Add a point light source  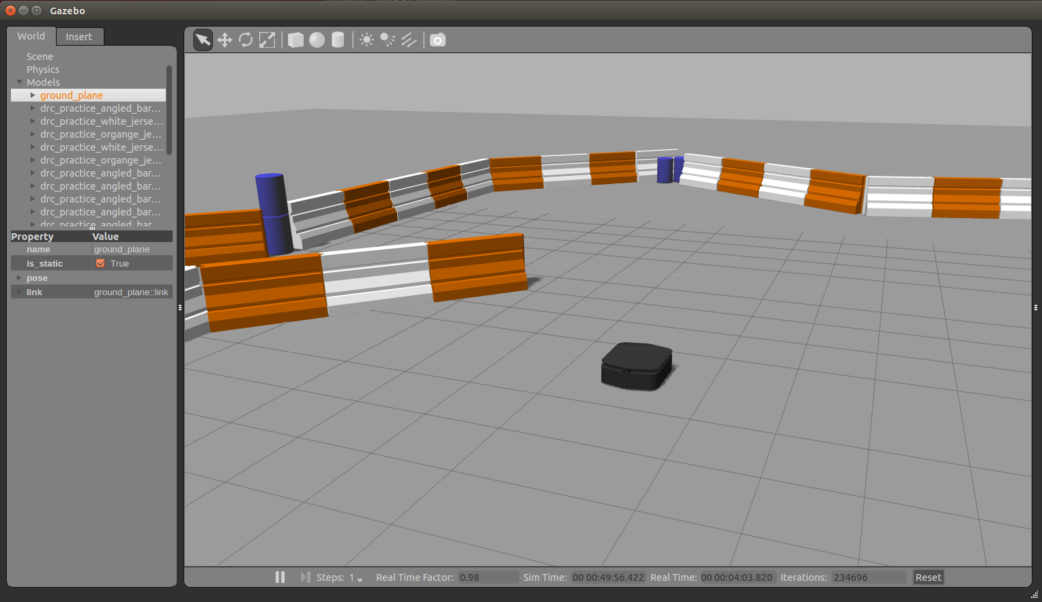(x=366, y=40)
